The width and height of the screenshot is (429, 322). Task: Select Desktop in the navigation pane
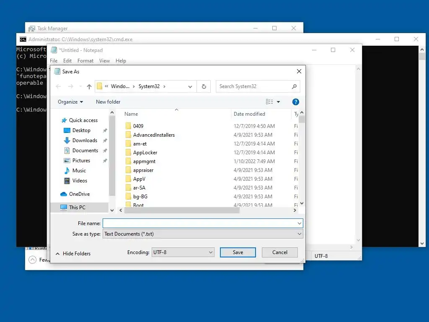pyautogui.click(x=81, y=130)
